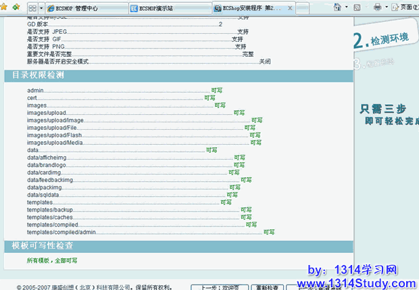This screenshot has height=290, width=419.
Task: Close the ECShop安装程序 tab
Action: coord(290,8)
